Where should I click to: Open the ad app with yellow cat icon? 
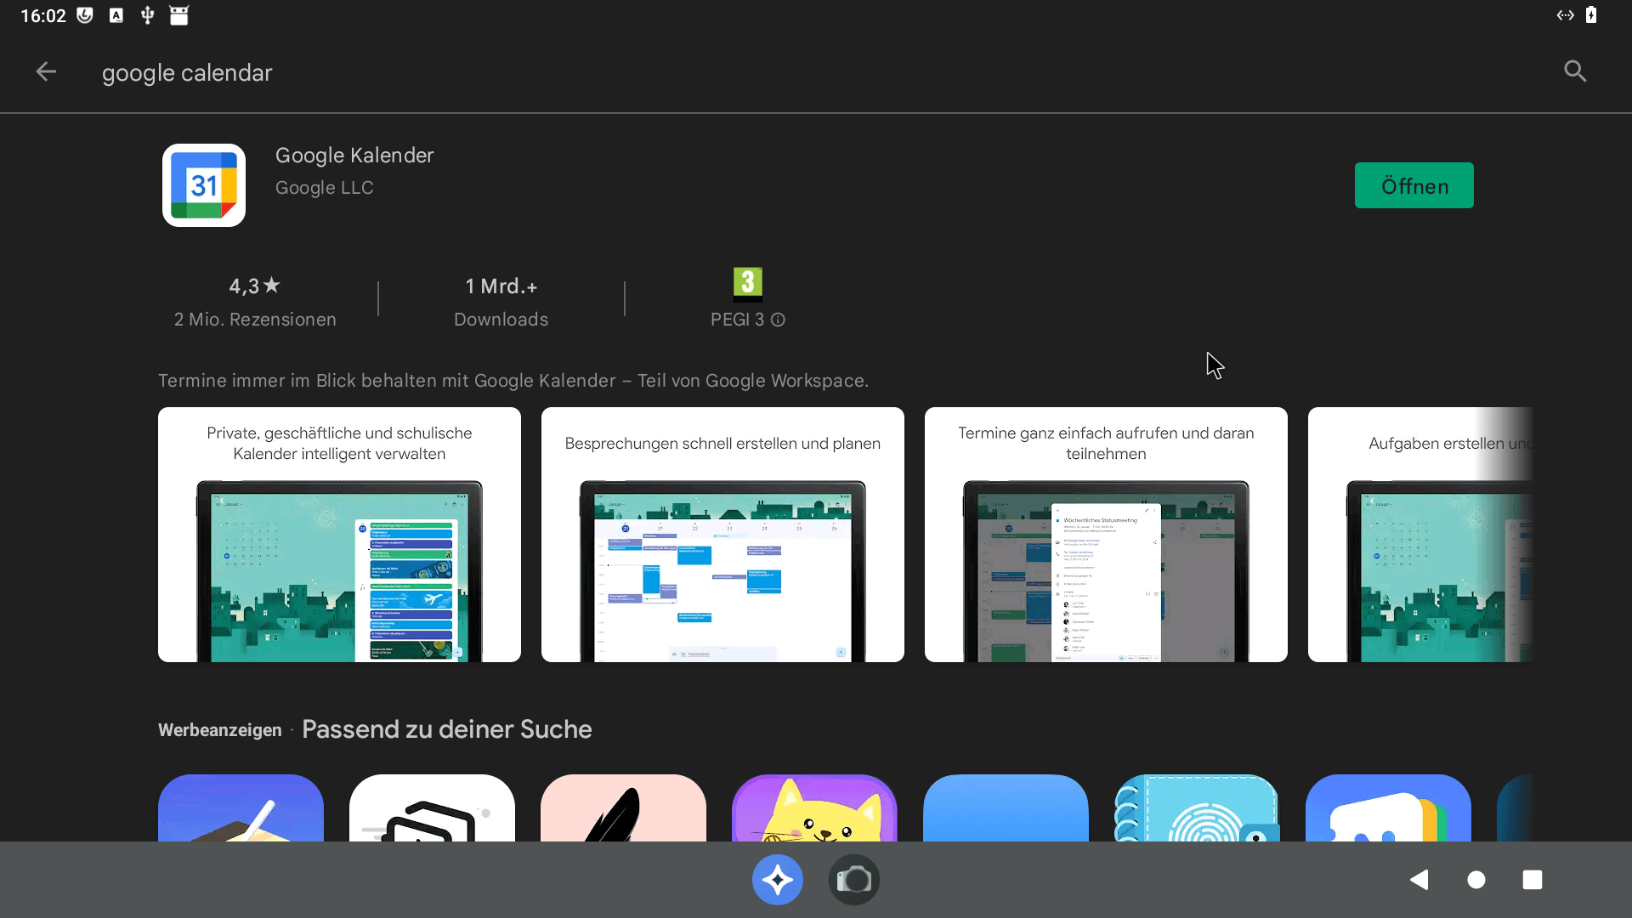pos(814,807)
